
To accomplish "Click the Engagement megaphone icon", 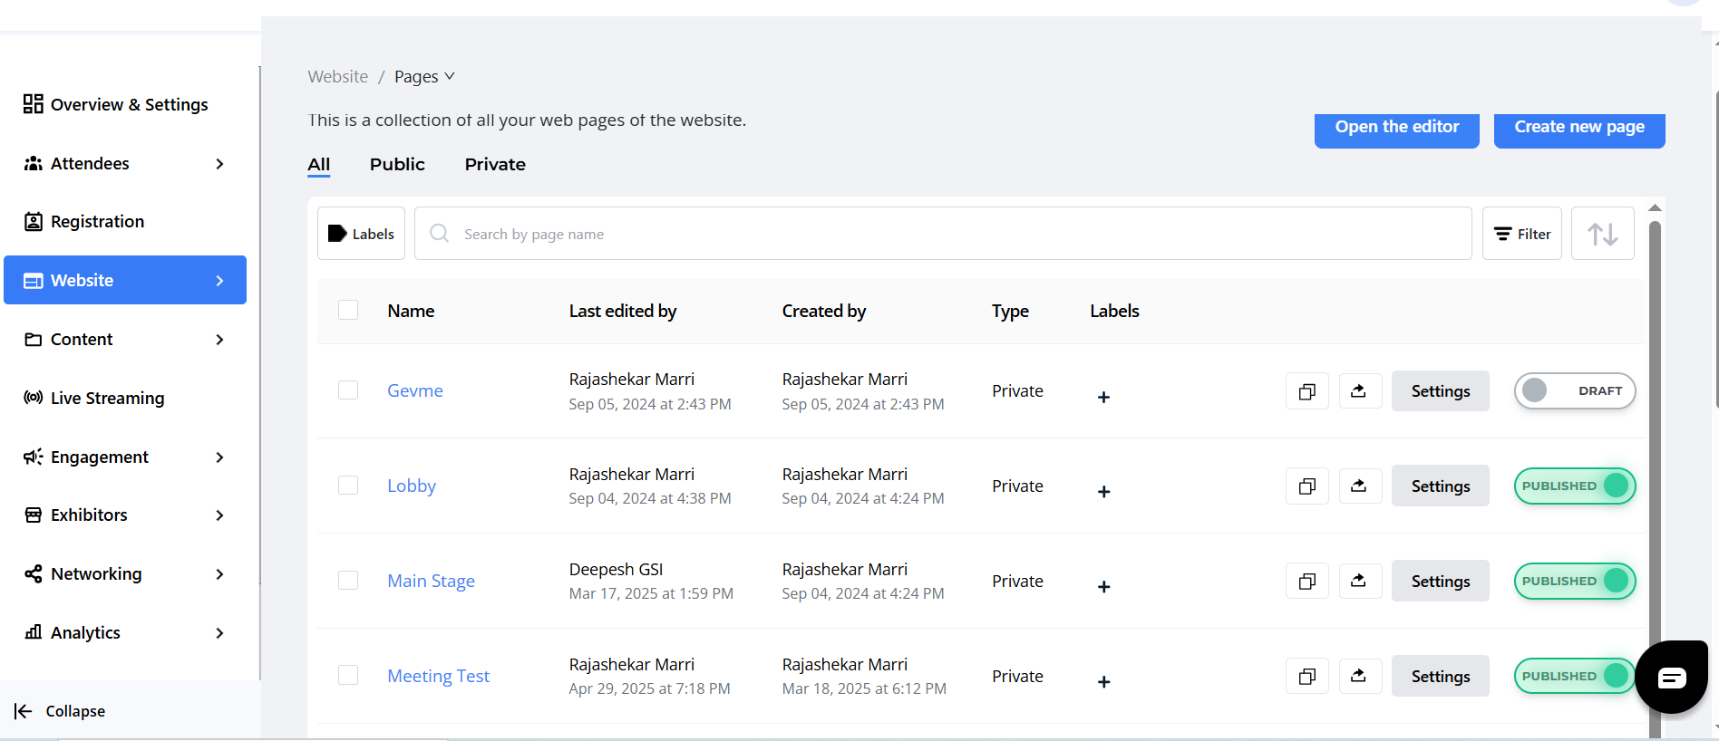I will [34, 457].
